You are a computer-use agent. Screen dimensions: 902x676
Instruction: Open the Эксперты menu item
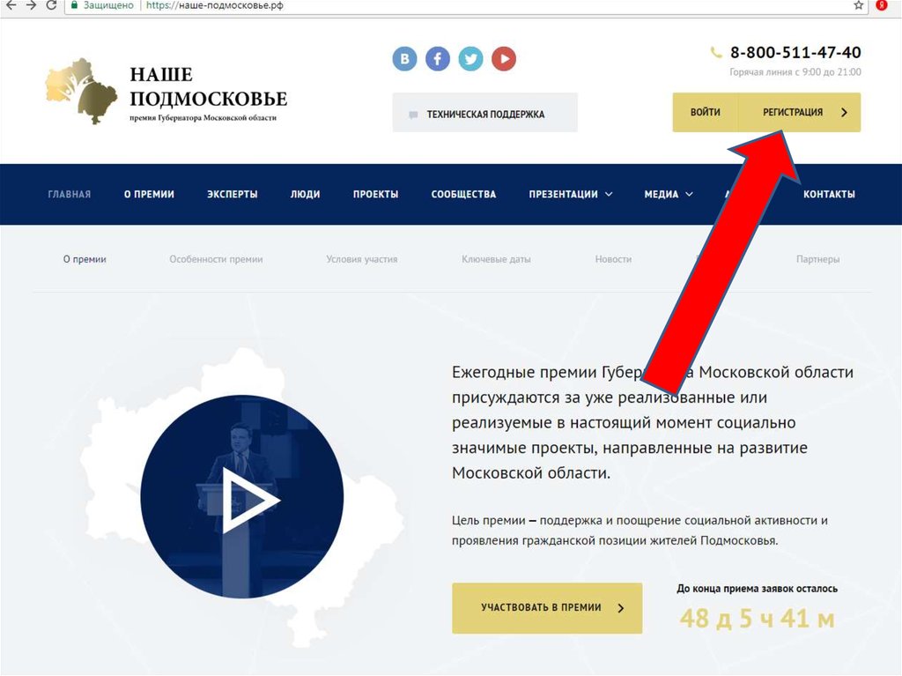(x=233, y=194)
